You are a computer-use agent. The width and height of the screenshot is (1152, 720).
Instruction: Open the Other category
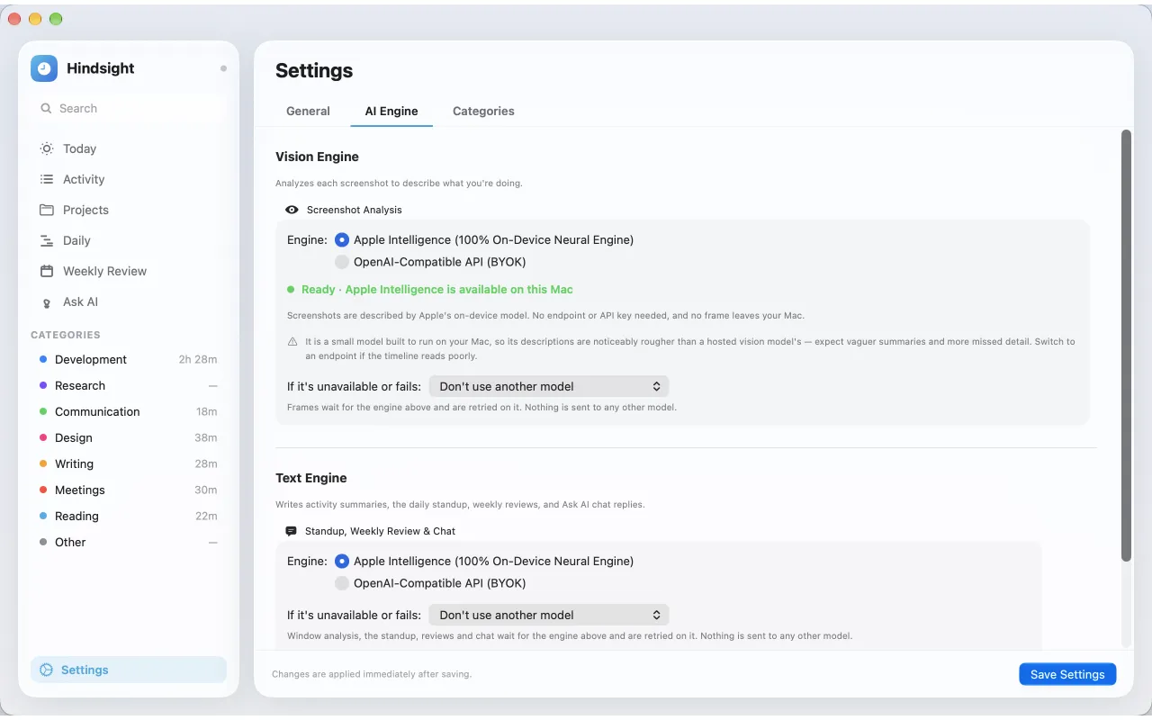tap(129, 542)
